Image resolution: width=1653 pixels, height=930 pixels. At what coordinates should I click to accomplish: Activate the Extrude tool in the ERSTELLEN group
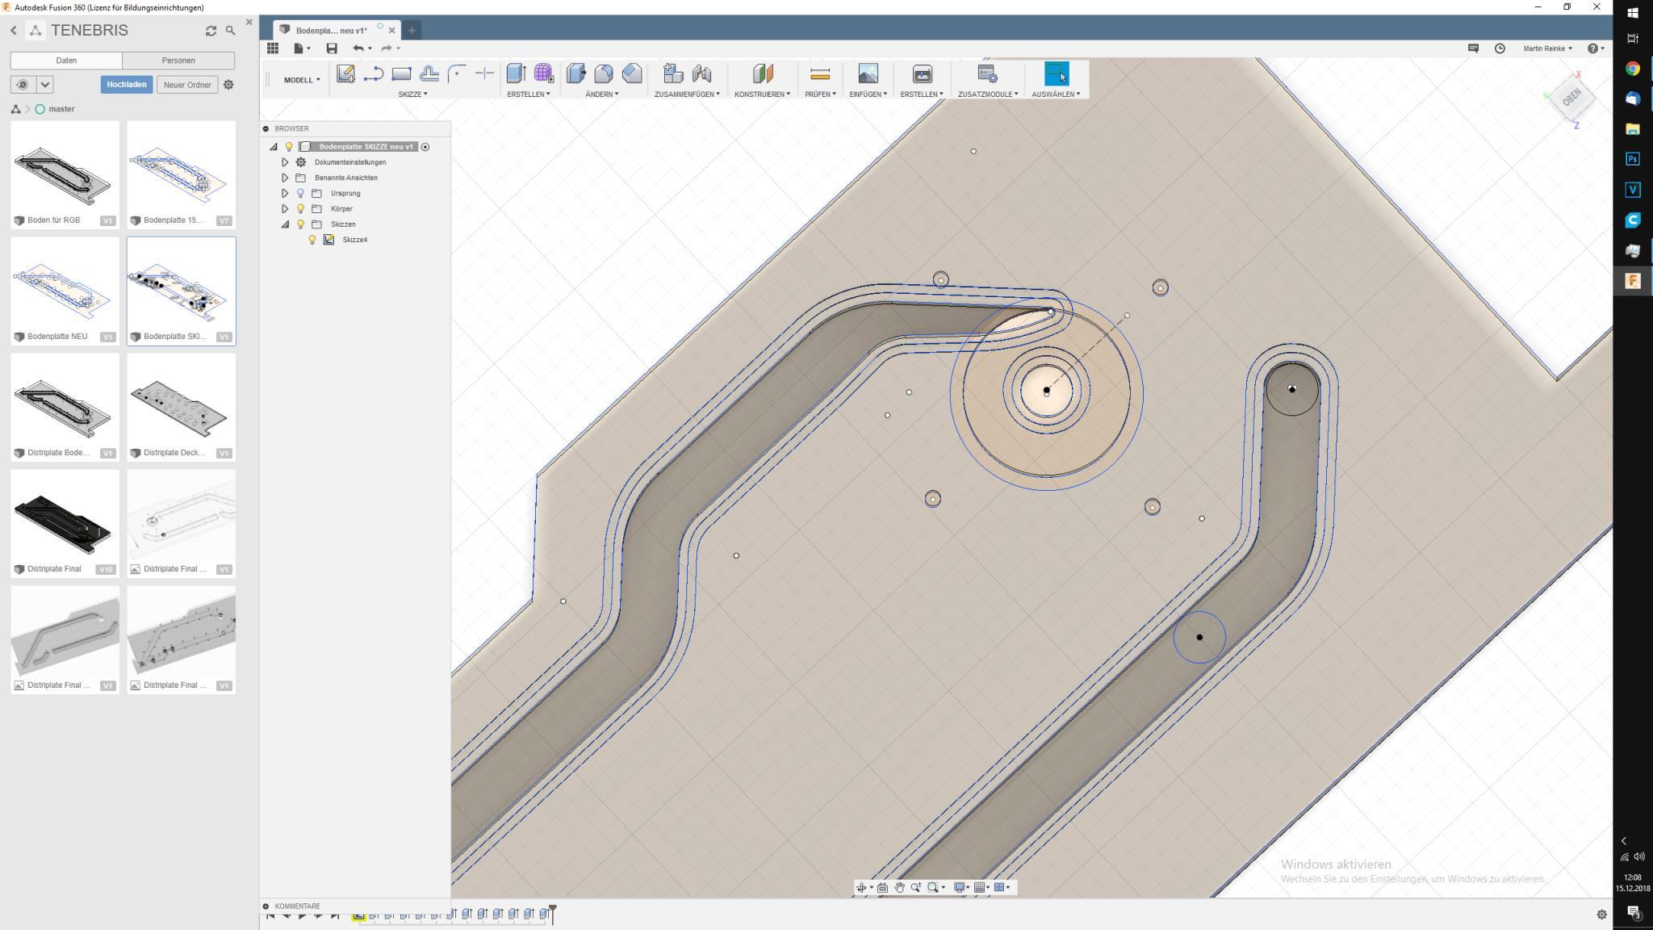516,74
